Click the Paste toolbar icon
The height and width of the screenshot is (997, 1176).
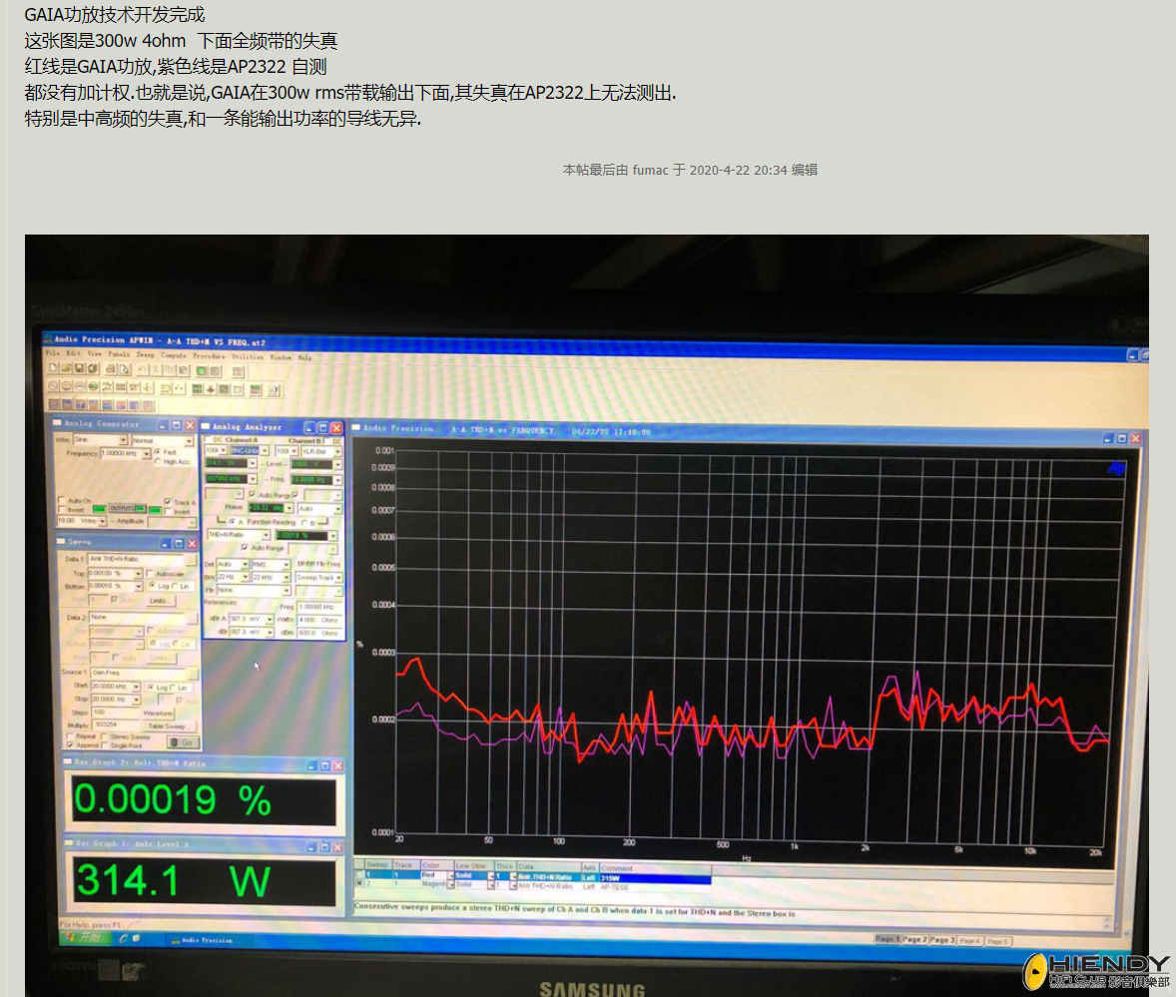tap(183, 370)
